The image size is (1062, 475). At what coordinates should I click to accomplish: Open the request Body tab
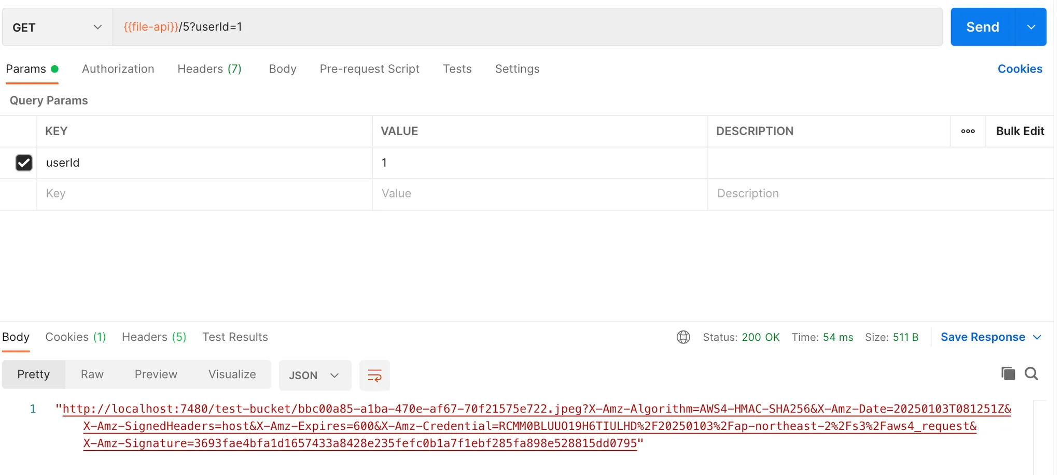click(283, 69)
